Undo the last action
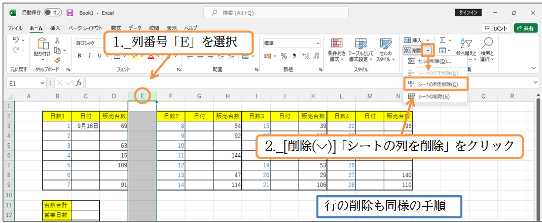 point(16,40)
